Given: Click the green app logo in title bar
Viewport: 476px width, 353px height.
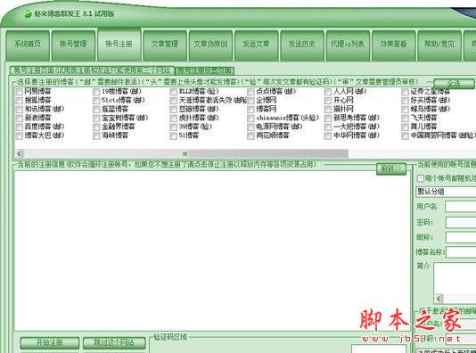Looking at the screenshot, I should coord(28,14).
